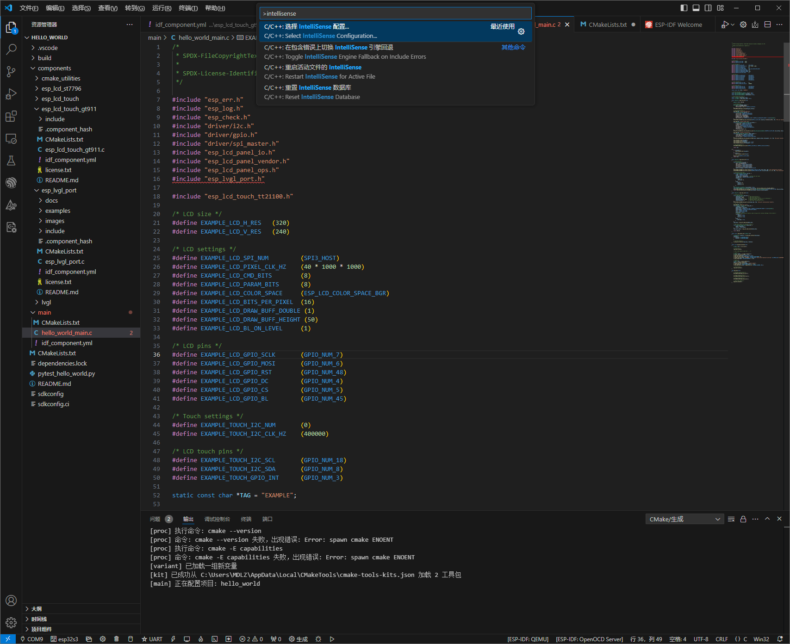This screenshot has height=644, width=790.
Task: Open the ESP-IDF terminal icon in status bar
Action: click(215, 639)
